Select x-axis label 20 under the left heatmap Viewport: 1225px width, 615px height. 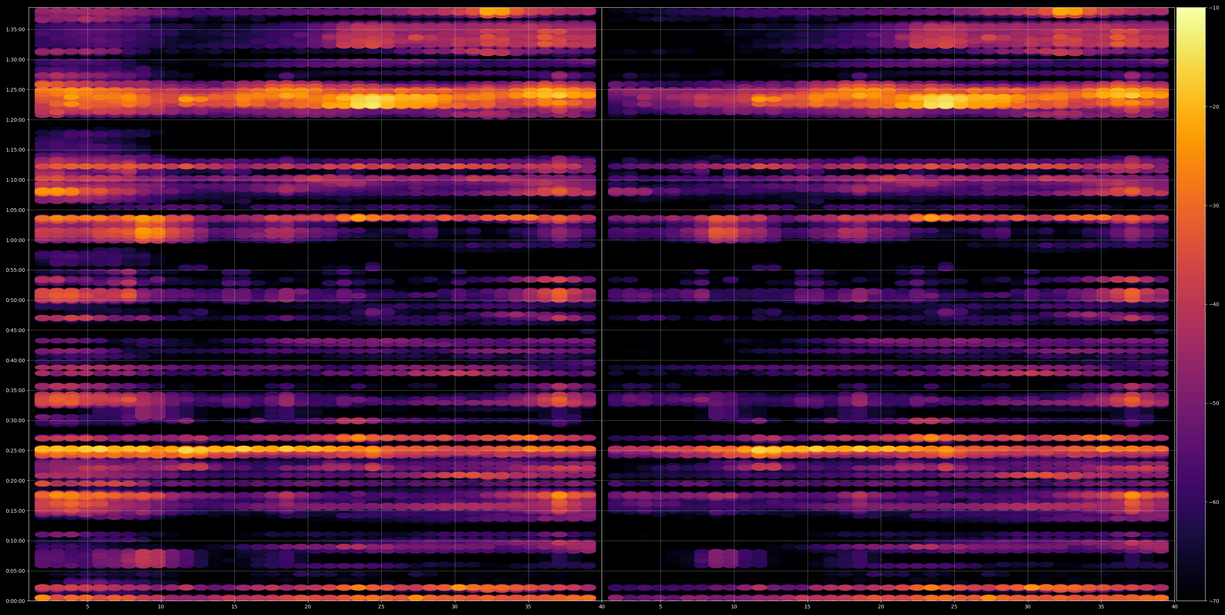(x=308, y=607)
